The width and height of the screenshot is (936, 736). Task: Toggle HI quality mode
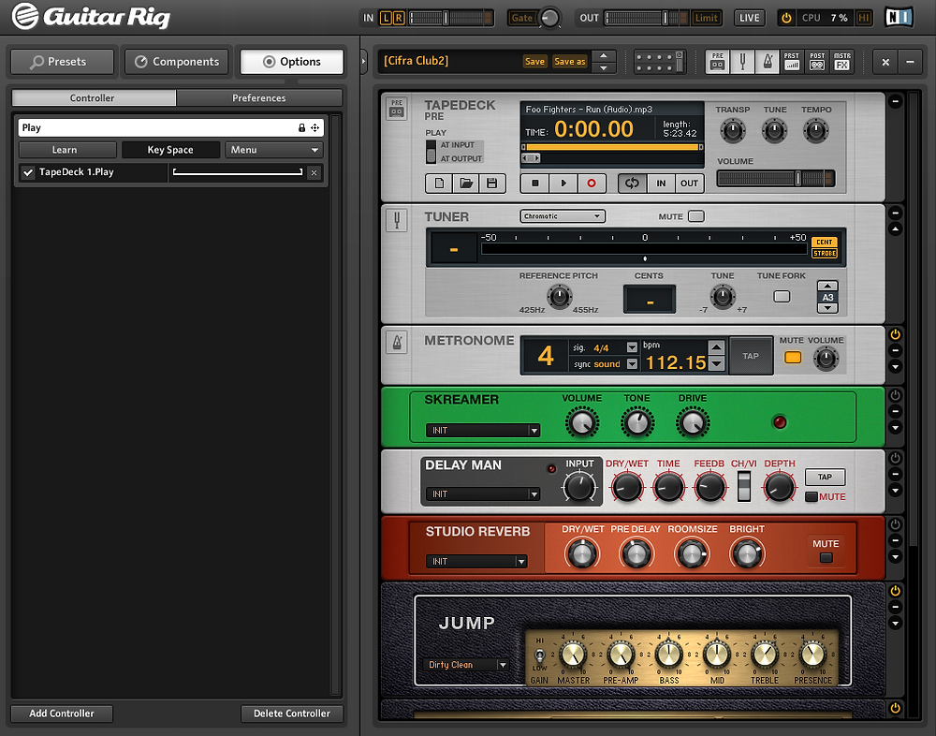[x=863, y=18]
